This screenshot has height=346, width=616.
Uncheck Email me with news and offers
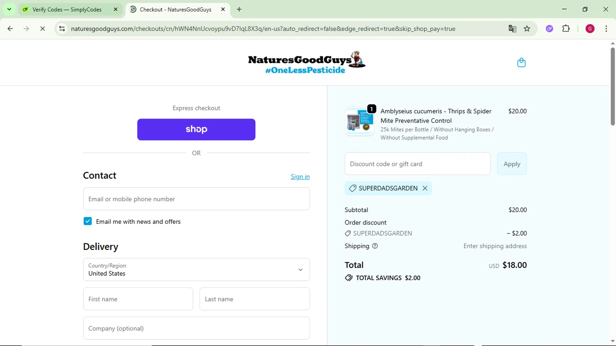pos(87,221)
